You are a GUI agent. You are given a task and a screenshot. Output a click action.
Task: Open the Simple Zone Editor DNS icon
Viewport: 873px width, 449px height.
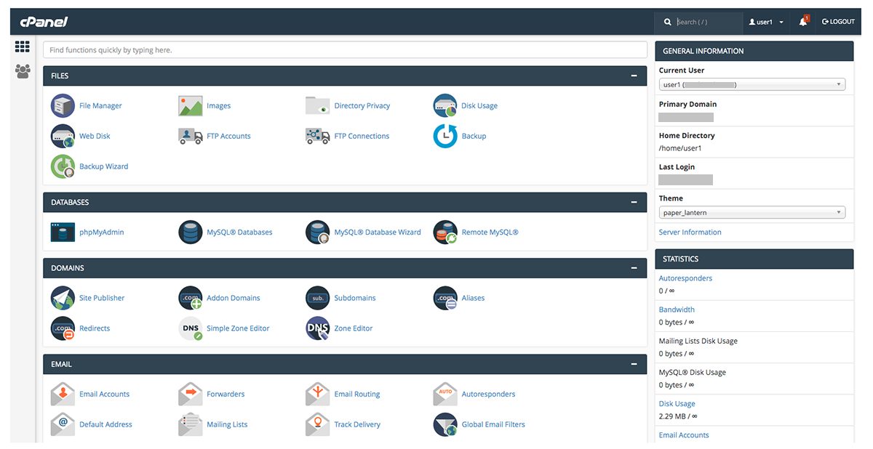(190, 328)
